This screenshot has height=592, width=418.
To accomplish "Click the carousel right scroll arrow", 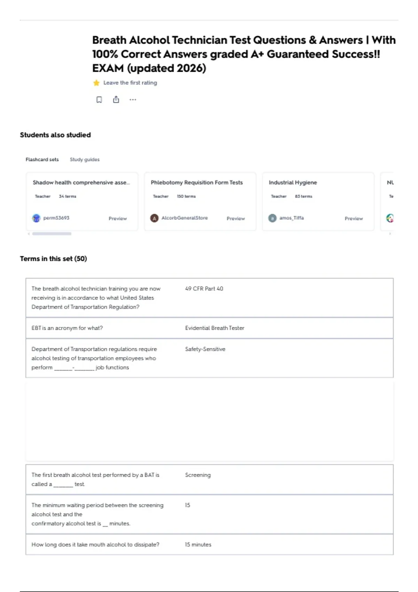I will [390, 234].
